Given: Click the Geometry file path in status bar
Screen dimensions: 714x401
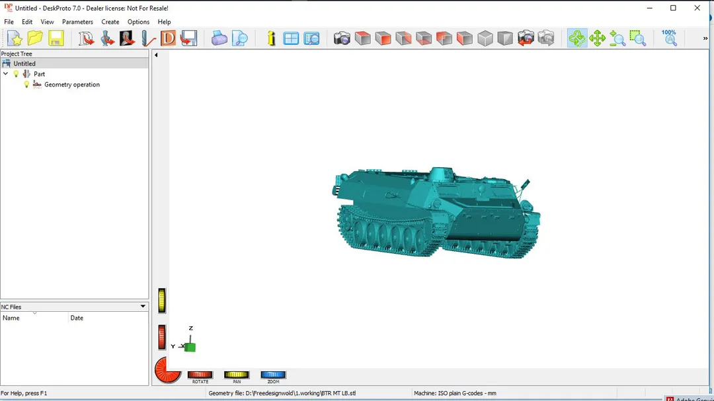Looking at the screenshot, I should [282, 393].
